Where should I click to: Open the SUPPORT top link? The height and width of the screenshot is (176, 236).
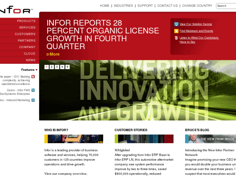[145, 6]
